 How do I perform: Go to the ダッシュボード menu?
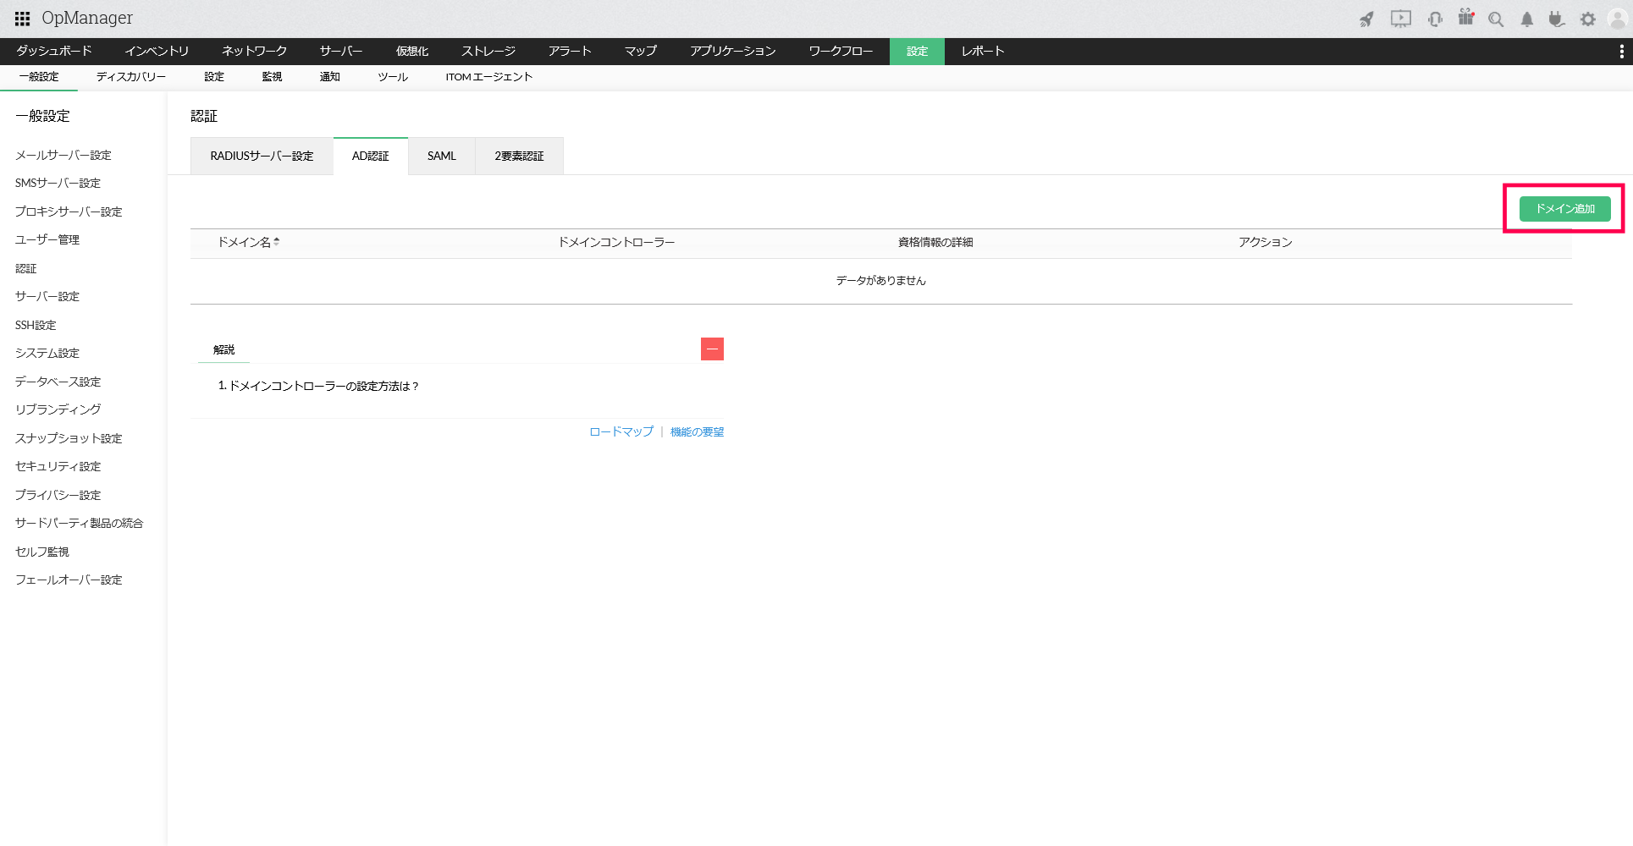click(x=54, y=52)
